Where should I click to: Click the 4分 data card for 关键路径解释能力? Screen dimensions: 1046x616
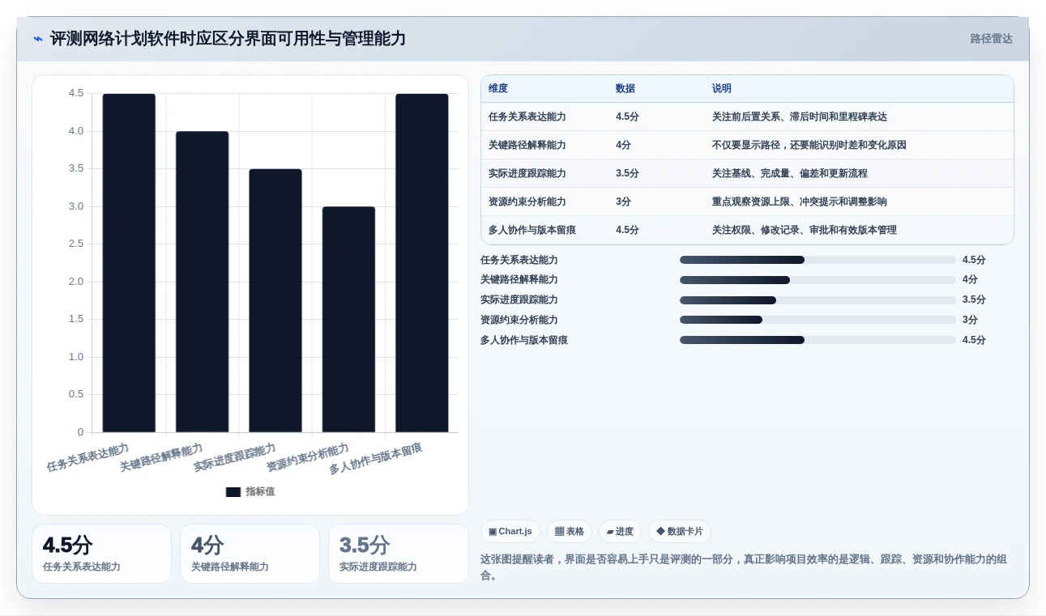click(250, 554)
